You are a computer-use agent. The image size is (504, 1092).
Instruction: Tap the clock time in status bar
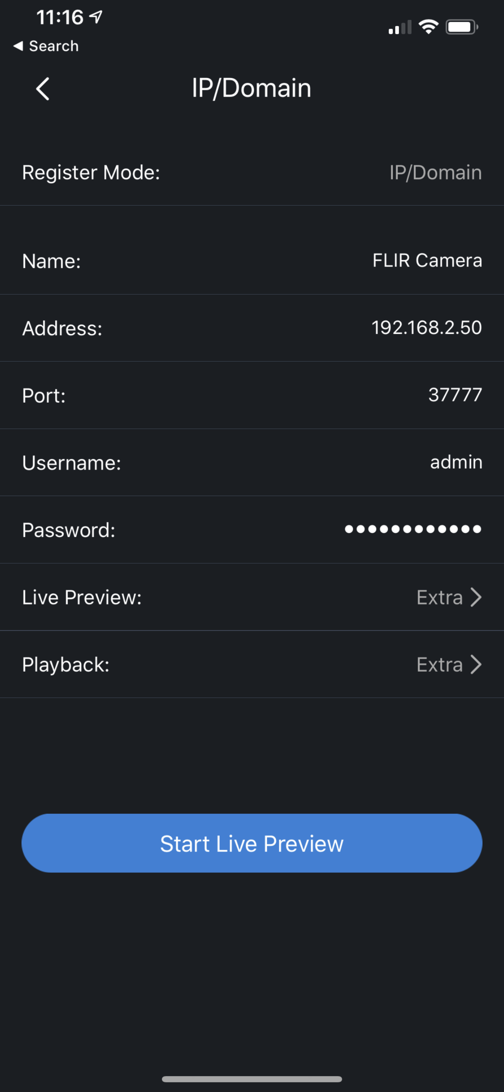(60, 17)
